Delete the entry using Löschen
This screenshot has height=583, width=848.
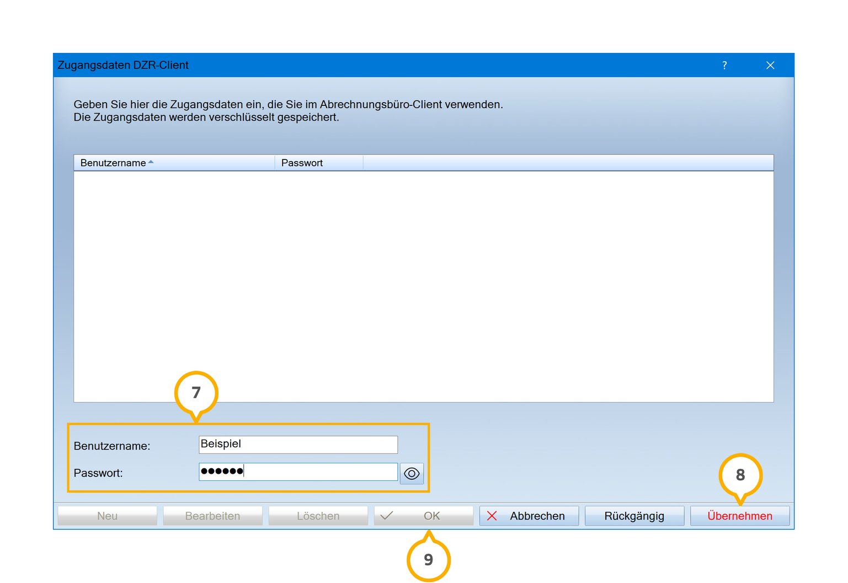coord(318,516)
